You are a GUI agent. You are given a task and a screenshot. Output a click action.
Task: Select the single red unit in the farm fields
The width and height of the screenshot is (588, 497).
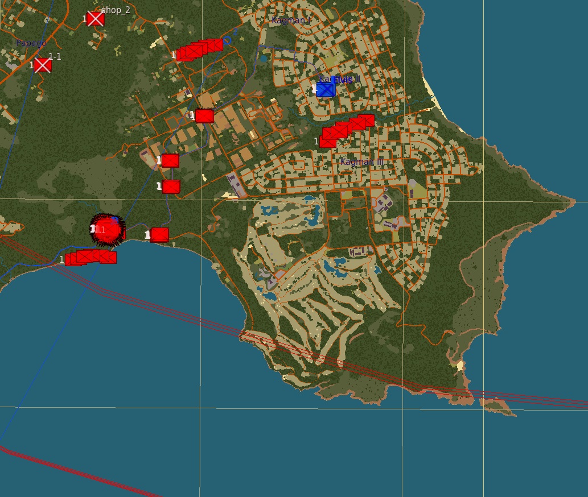204,116
